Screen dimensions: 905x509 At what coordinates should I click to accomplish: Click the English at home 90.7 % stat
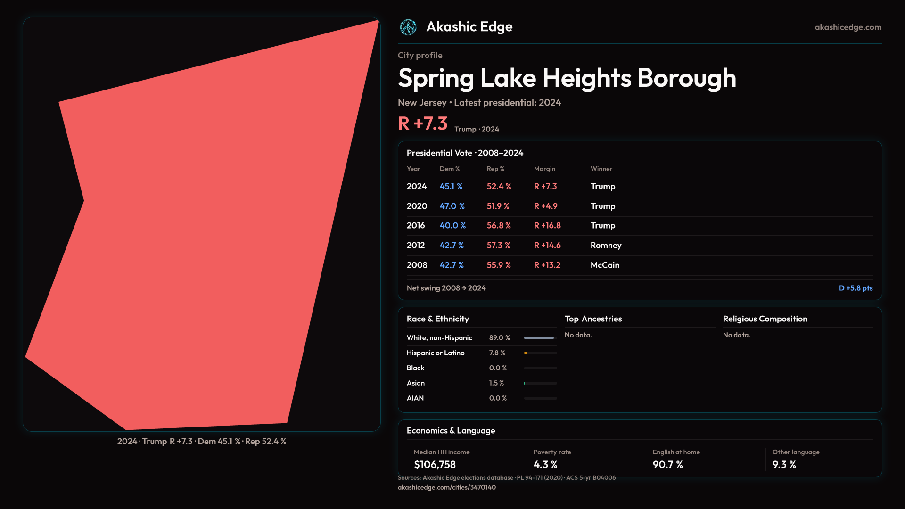pyautogui.click(x=667, y=464)
